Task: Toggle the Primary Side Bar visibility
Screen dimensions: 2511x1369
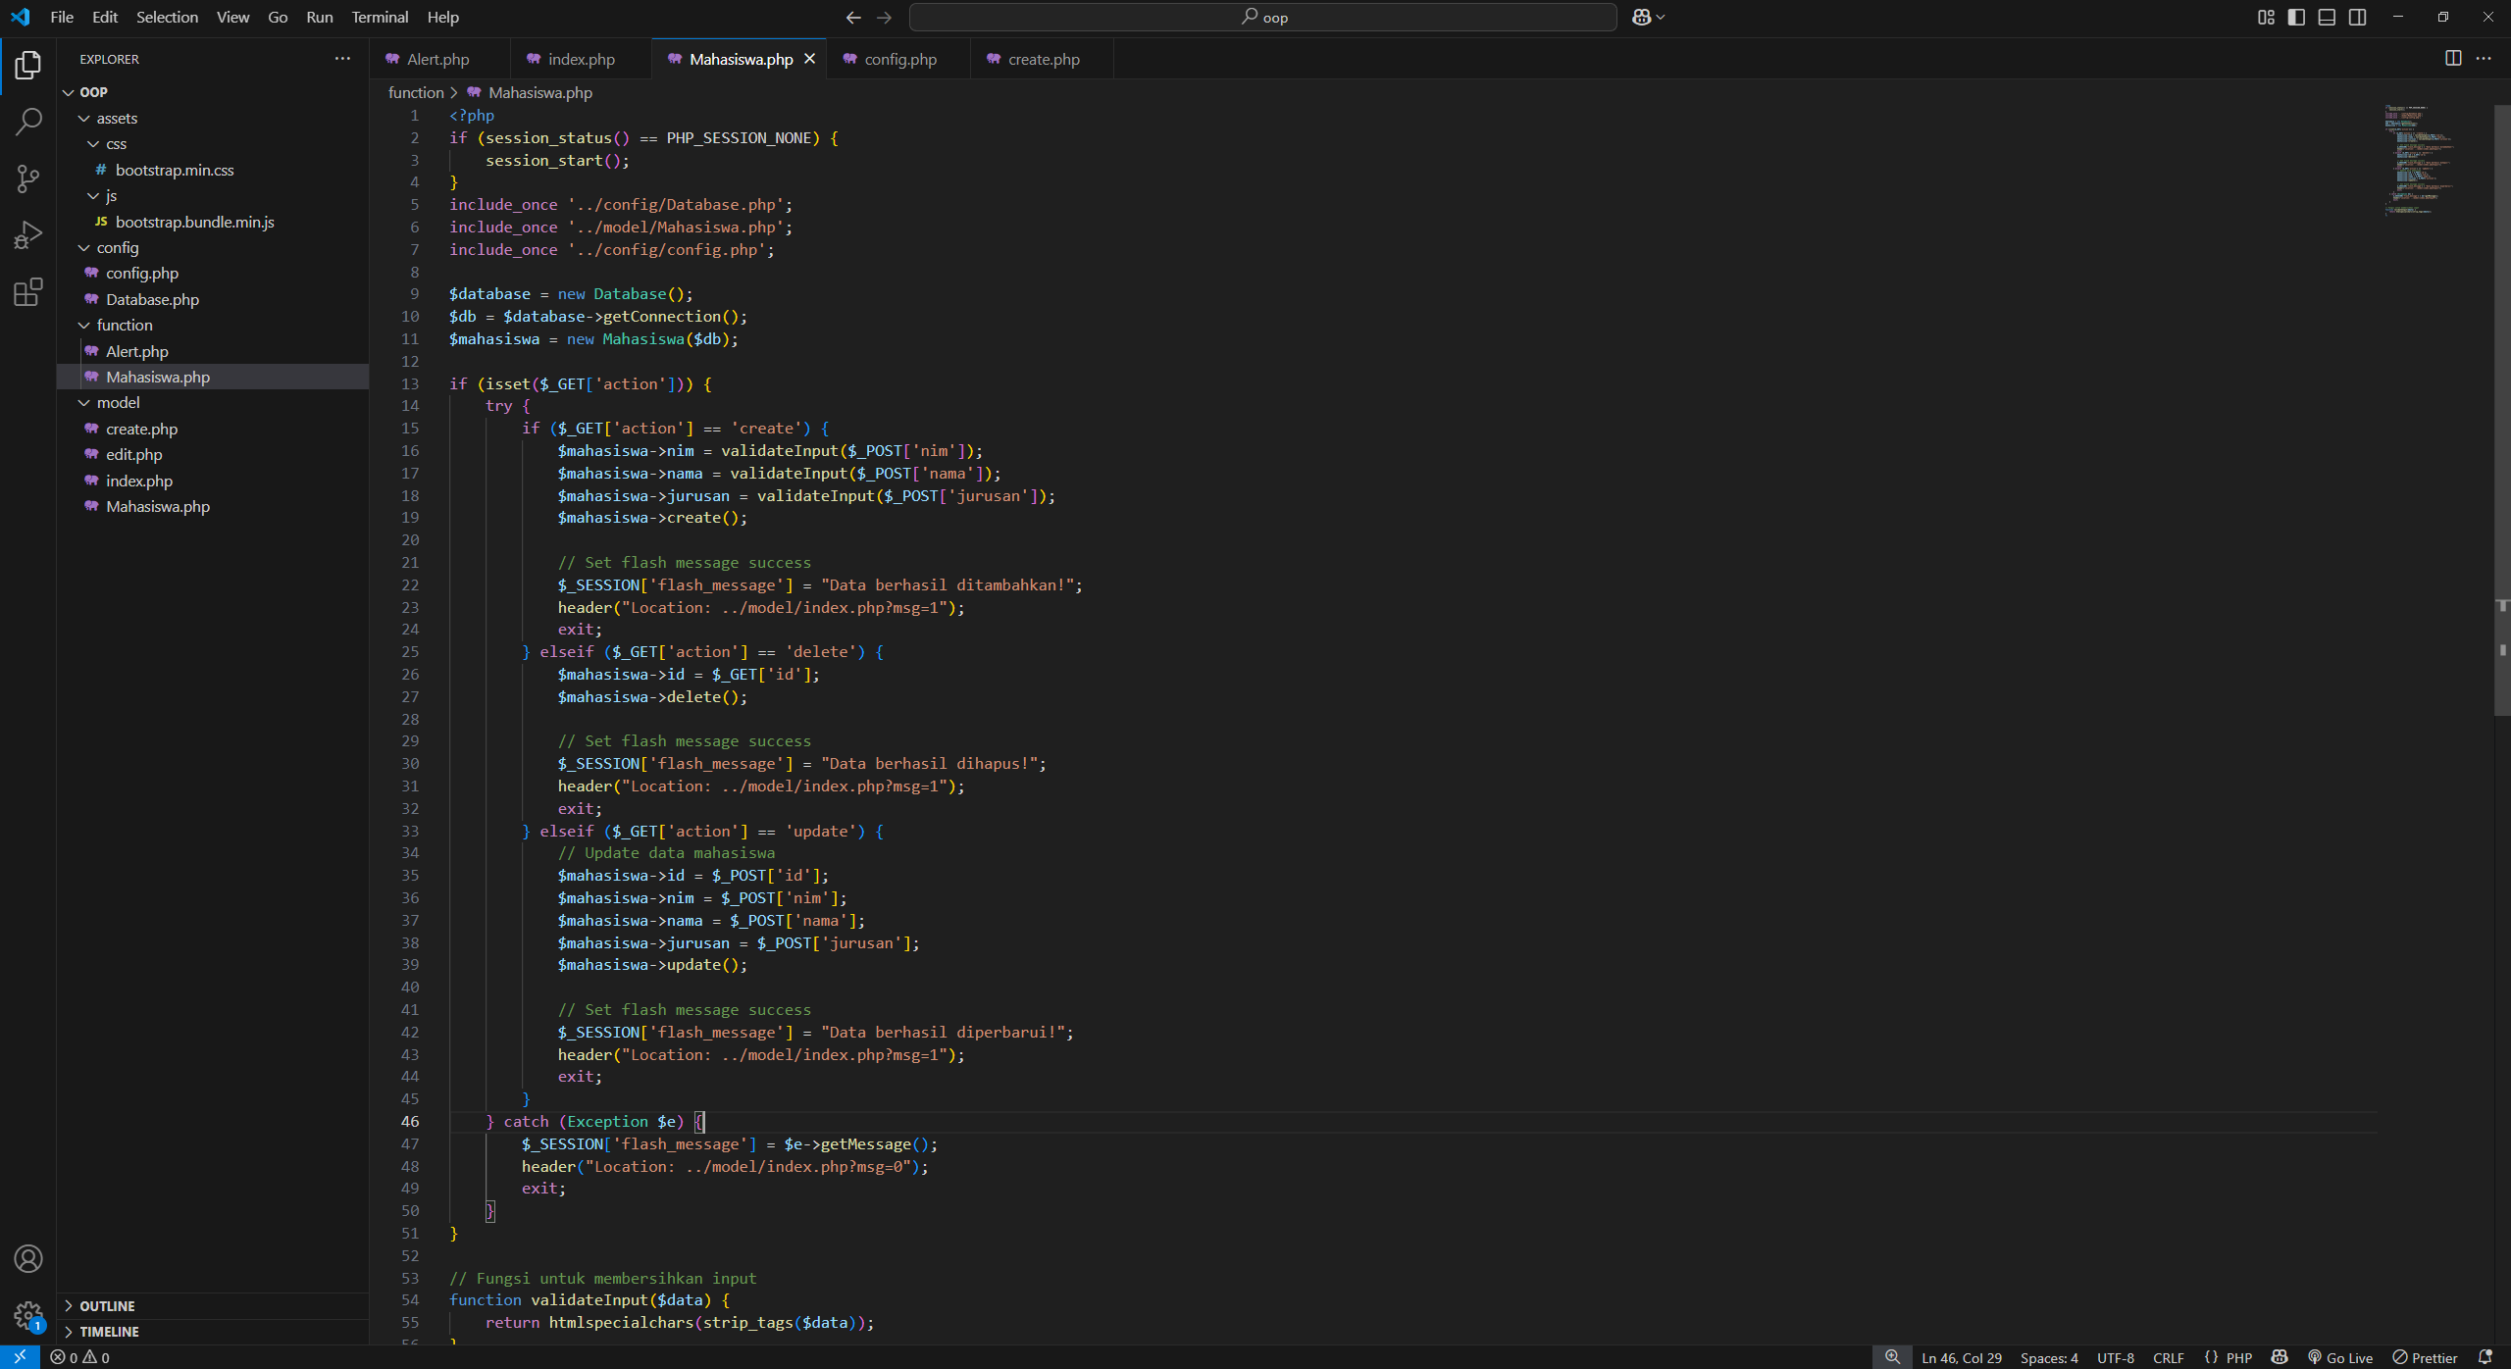Action: 2295,17
